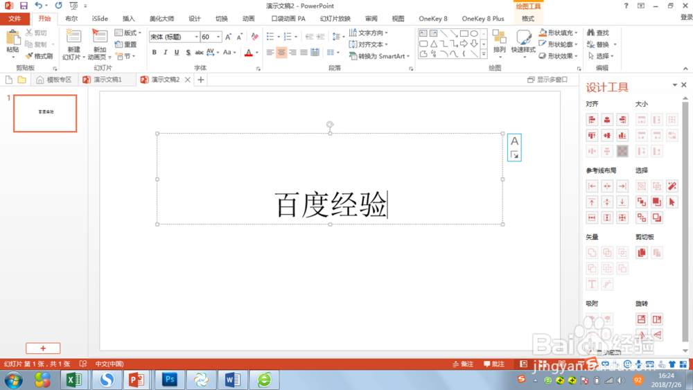Click the folder open icon in document tab bar
The image size is (693, 390).
(x=21, y=80)
